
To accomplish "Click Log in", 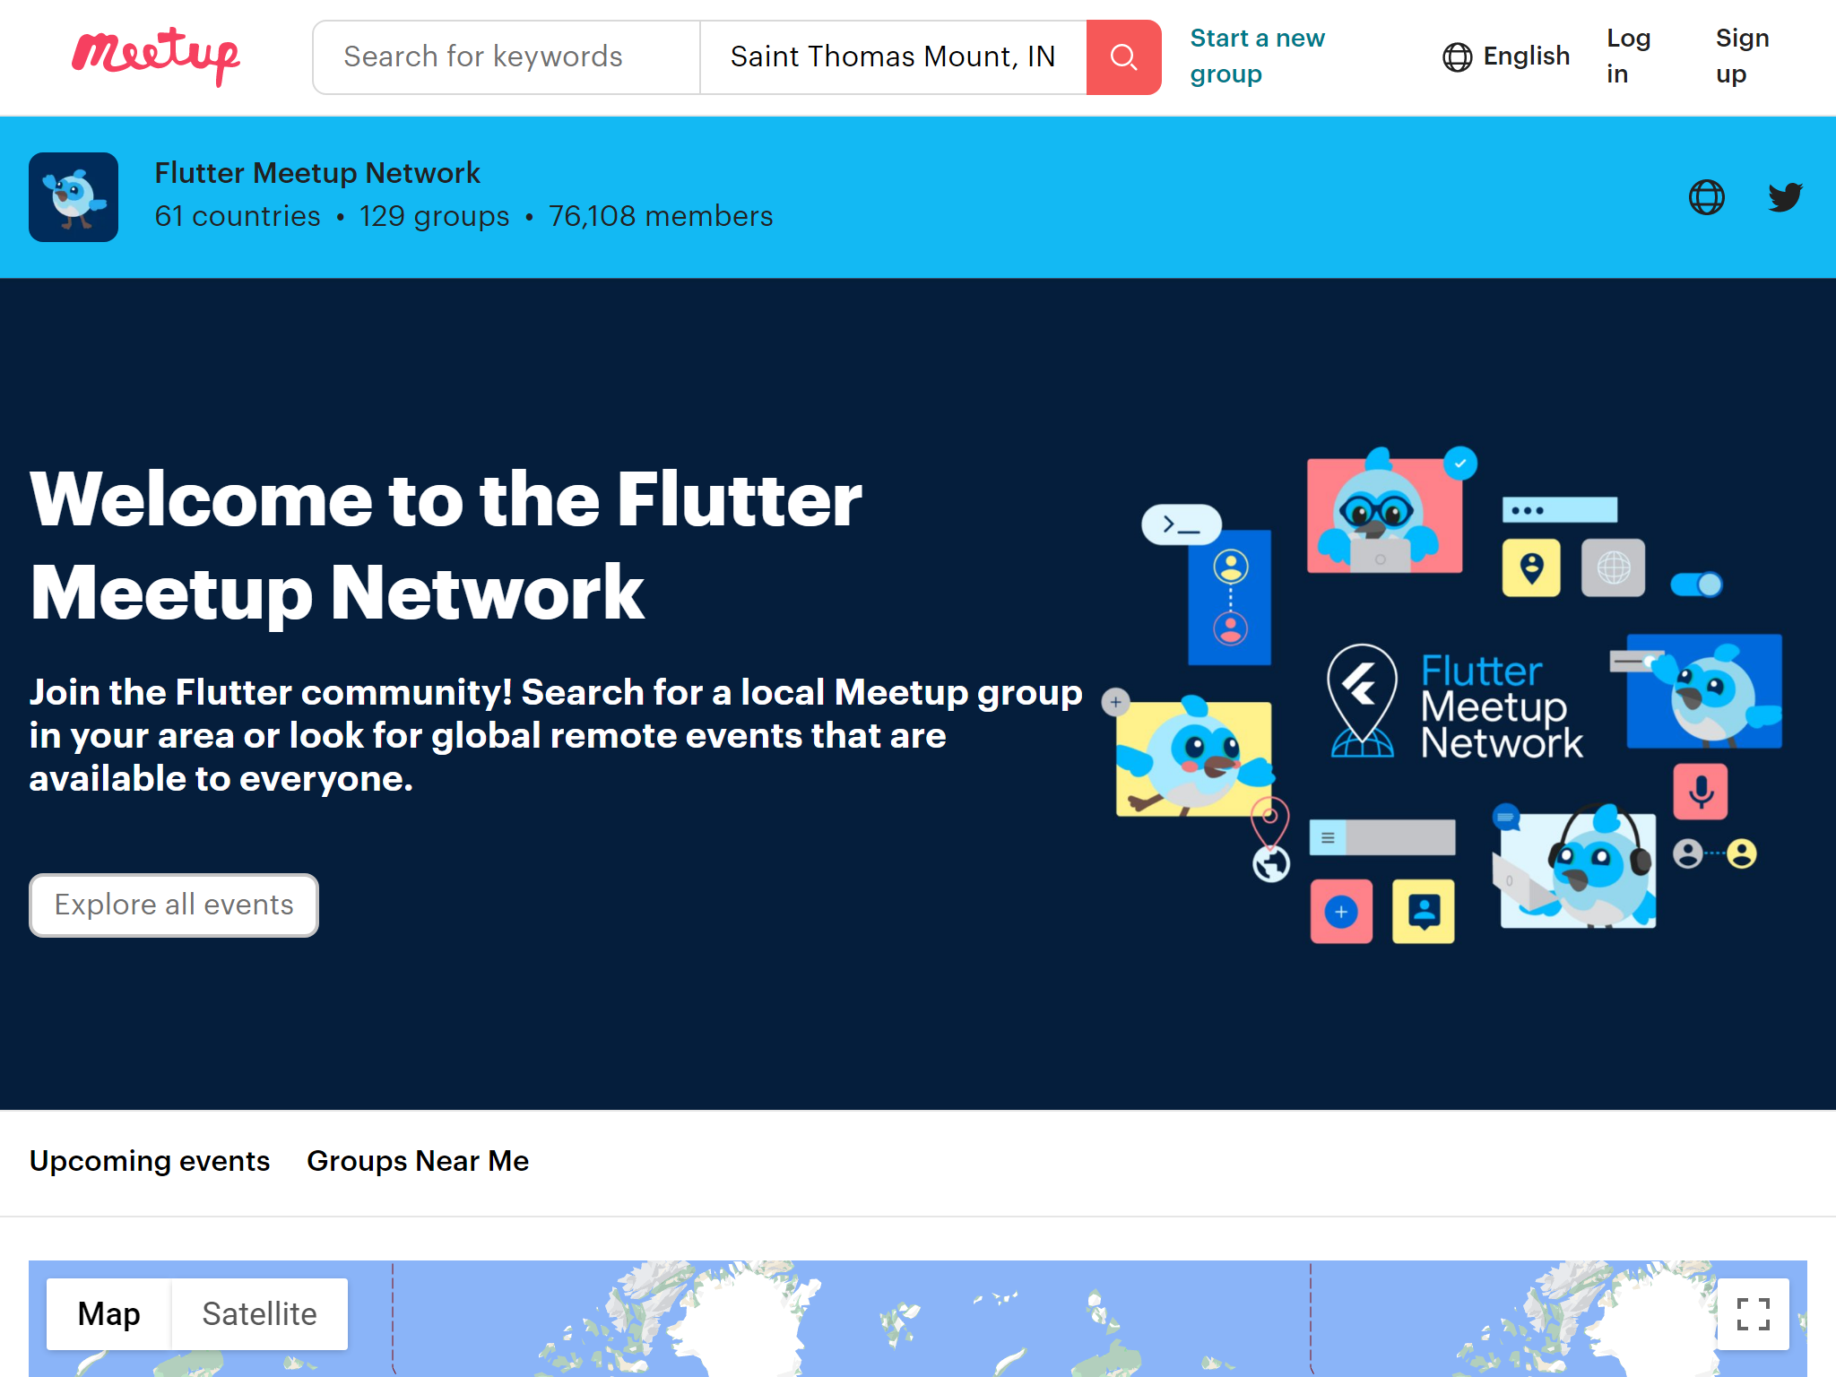I will (x=1628, y=56).
